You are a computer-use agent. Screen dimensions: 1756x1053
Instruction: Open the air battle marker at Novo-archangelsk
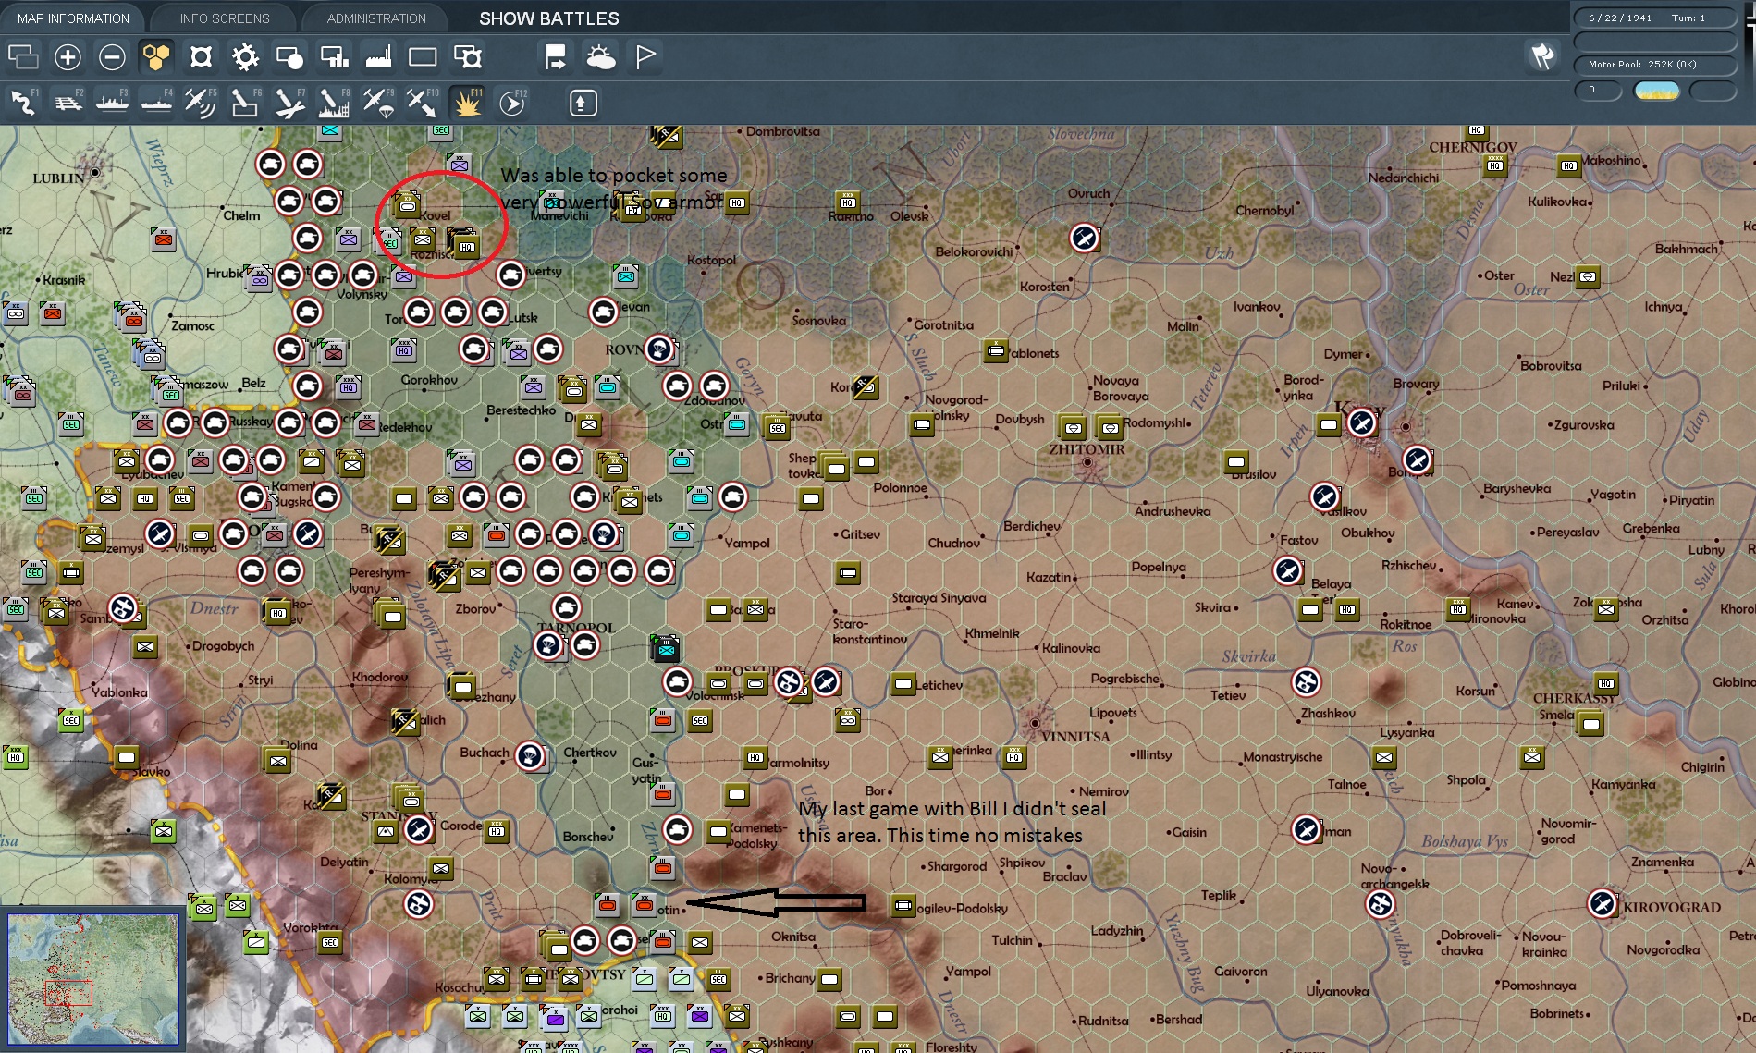click(x=1381, y=903)
